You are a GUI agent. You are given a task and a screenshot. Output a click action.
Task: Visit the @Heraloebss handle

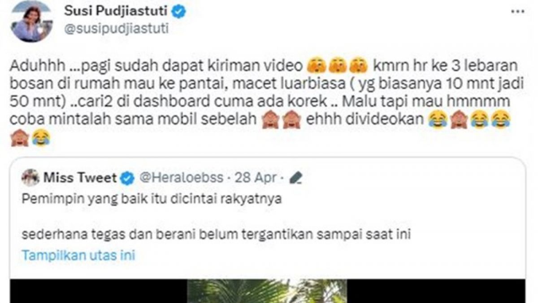(182, 178)
